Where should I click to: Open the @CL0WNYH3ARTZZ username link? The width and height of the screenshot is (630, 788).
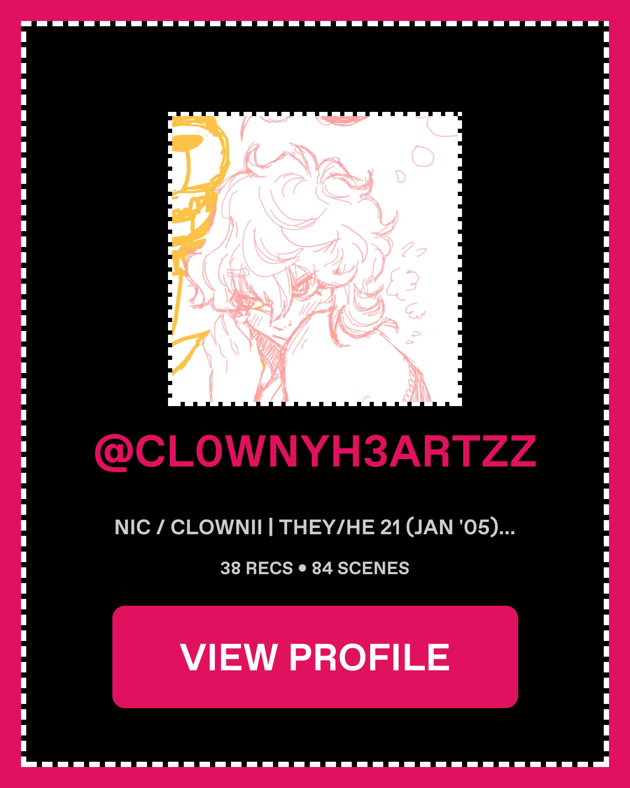click(x=315, y=452)
